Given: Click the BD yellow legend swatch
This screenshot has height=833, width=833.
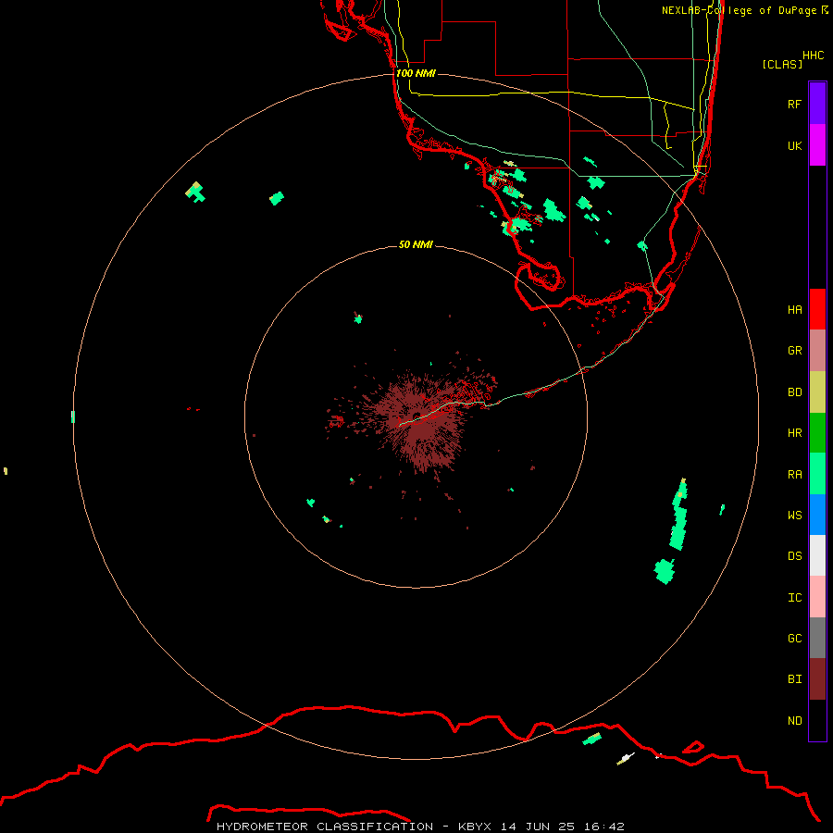Looking at the screenshot, I should [817, 392].
